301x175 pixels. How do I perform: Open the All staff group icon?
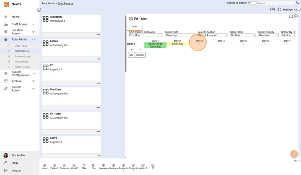click(x=74, y=165)
